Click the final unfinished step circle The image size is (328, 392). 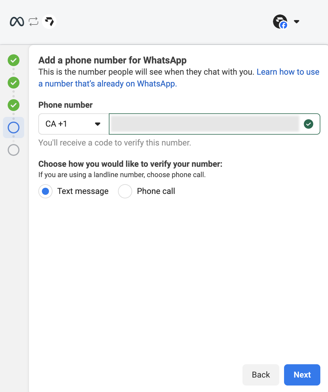coord(13,150)
